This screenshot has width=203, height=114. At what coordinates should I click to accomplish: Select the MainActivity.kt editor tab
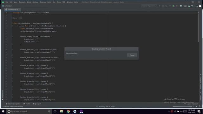point(13,9)
